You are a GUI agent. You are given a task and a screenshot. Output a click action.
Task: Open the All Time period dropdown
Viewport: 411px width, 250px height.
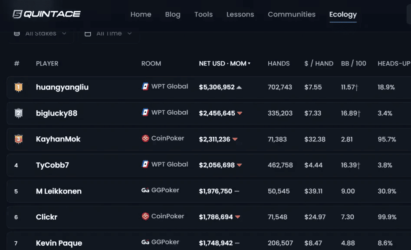109,33
